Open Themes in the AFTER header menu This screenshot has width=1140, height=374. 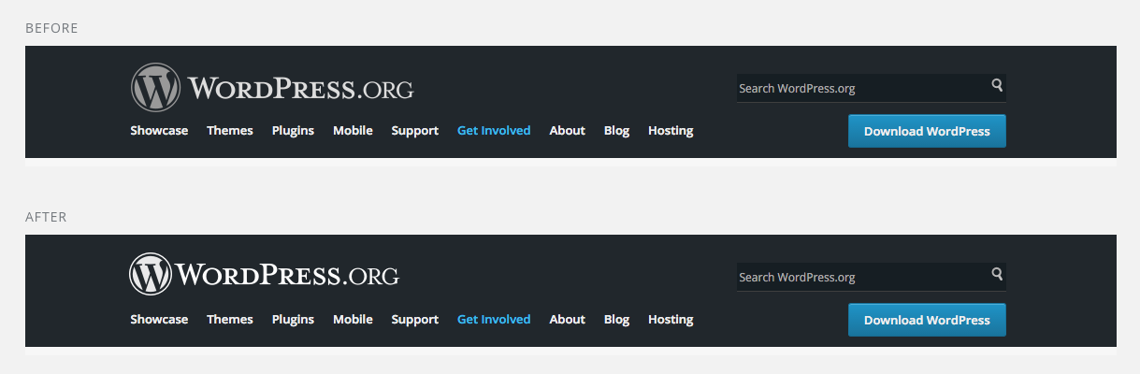tap(230, 320)
